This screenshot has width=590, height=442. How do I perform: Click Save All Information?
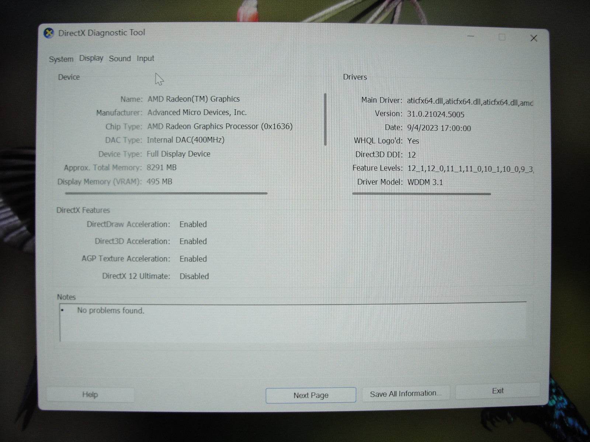click(x=406, y=393)
